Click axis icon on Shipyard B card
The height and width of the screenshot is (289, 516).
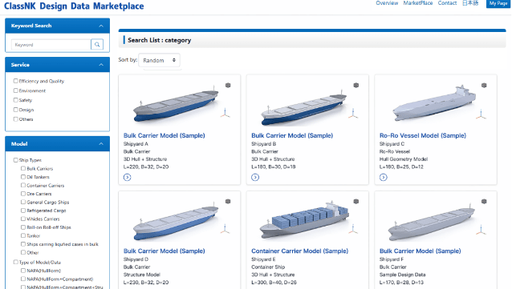point(353,113)
